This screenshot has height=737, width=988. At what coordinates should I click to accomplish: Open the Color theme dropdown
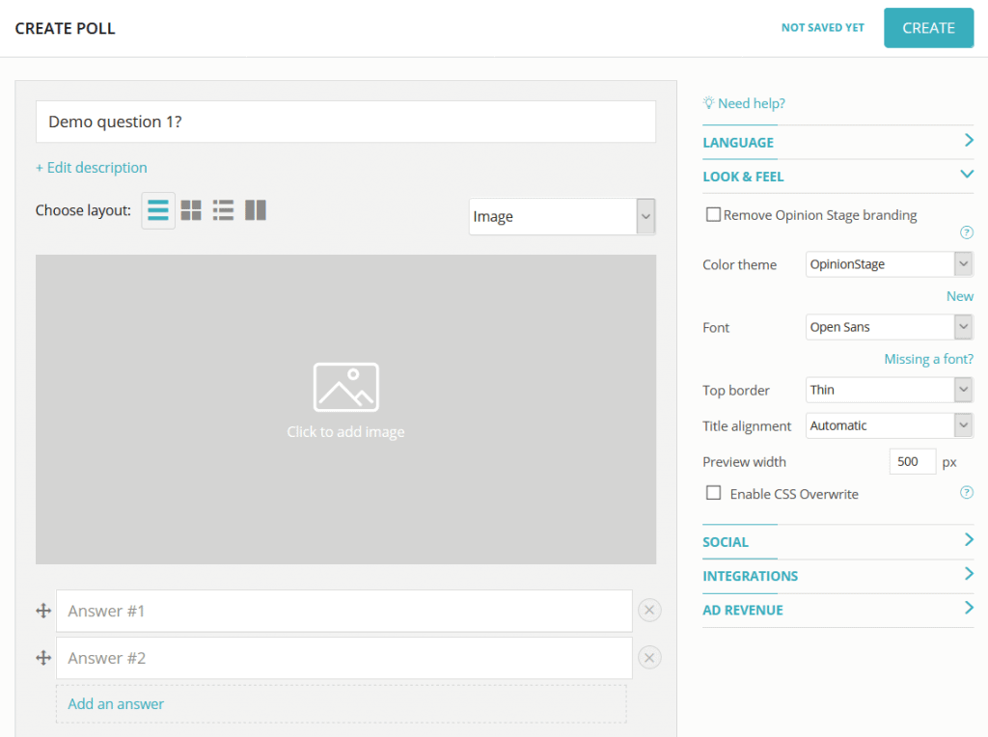coord(889,264)
